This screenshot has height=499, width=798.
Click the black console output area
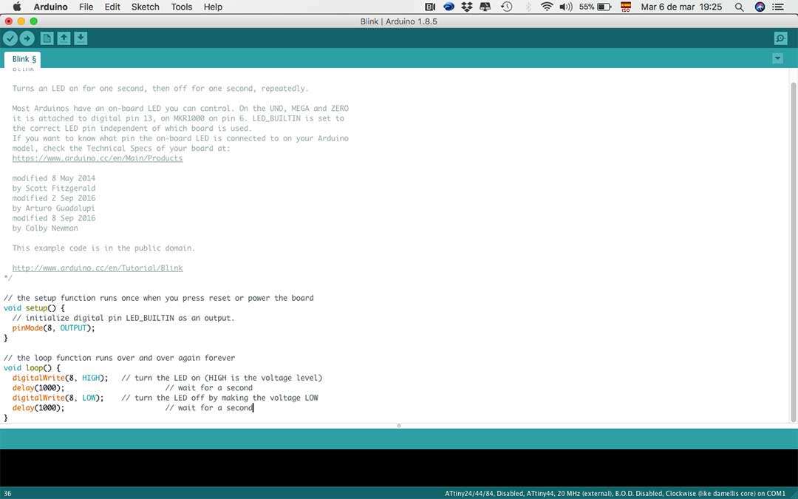[x=399, y=467]
